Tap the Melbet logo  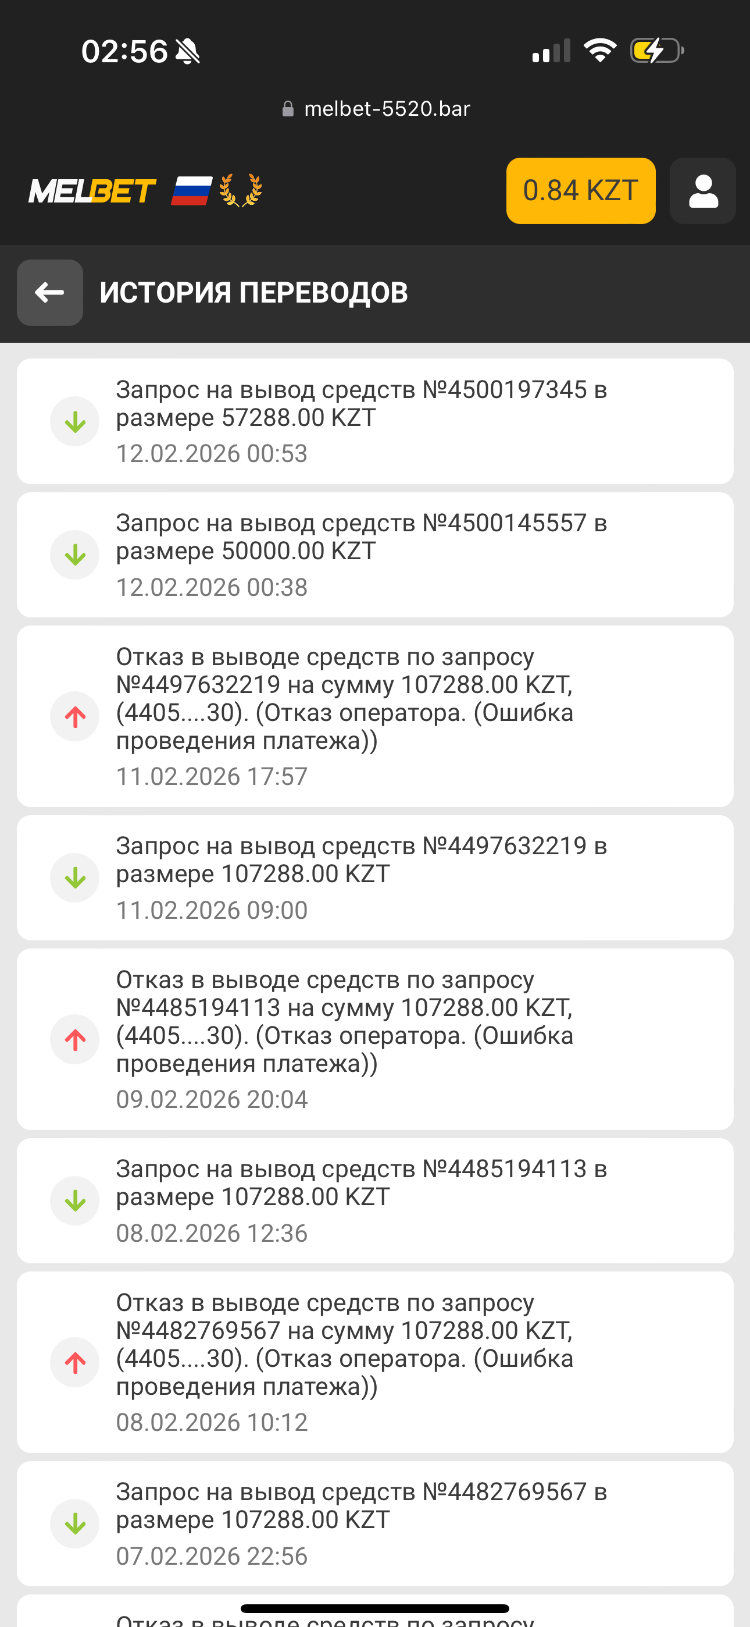pos(92,191)
